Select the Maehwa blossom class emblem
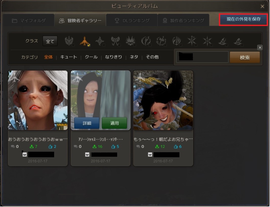This screenshot has height=207, width=270. [x=161, y=41]
